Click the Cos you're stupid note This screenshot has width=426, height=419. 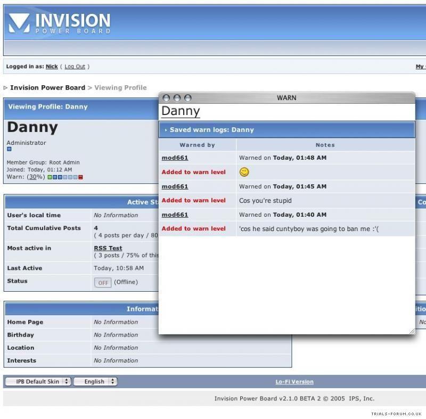tap(265, 201)
